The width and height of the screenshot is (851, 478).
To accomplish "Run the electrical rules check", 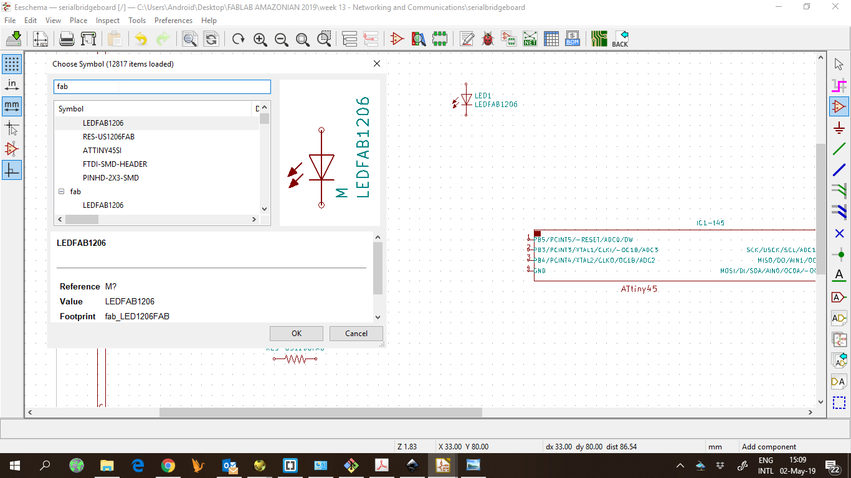I will [x=488, y=39].
